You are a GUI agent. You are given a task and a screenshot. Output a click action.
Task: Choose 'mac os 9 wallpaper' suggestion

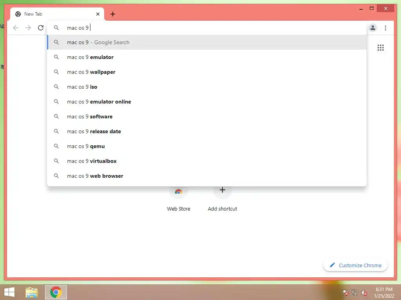coord(207,72)
